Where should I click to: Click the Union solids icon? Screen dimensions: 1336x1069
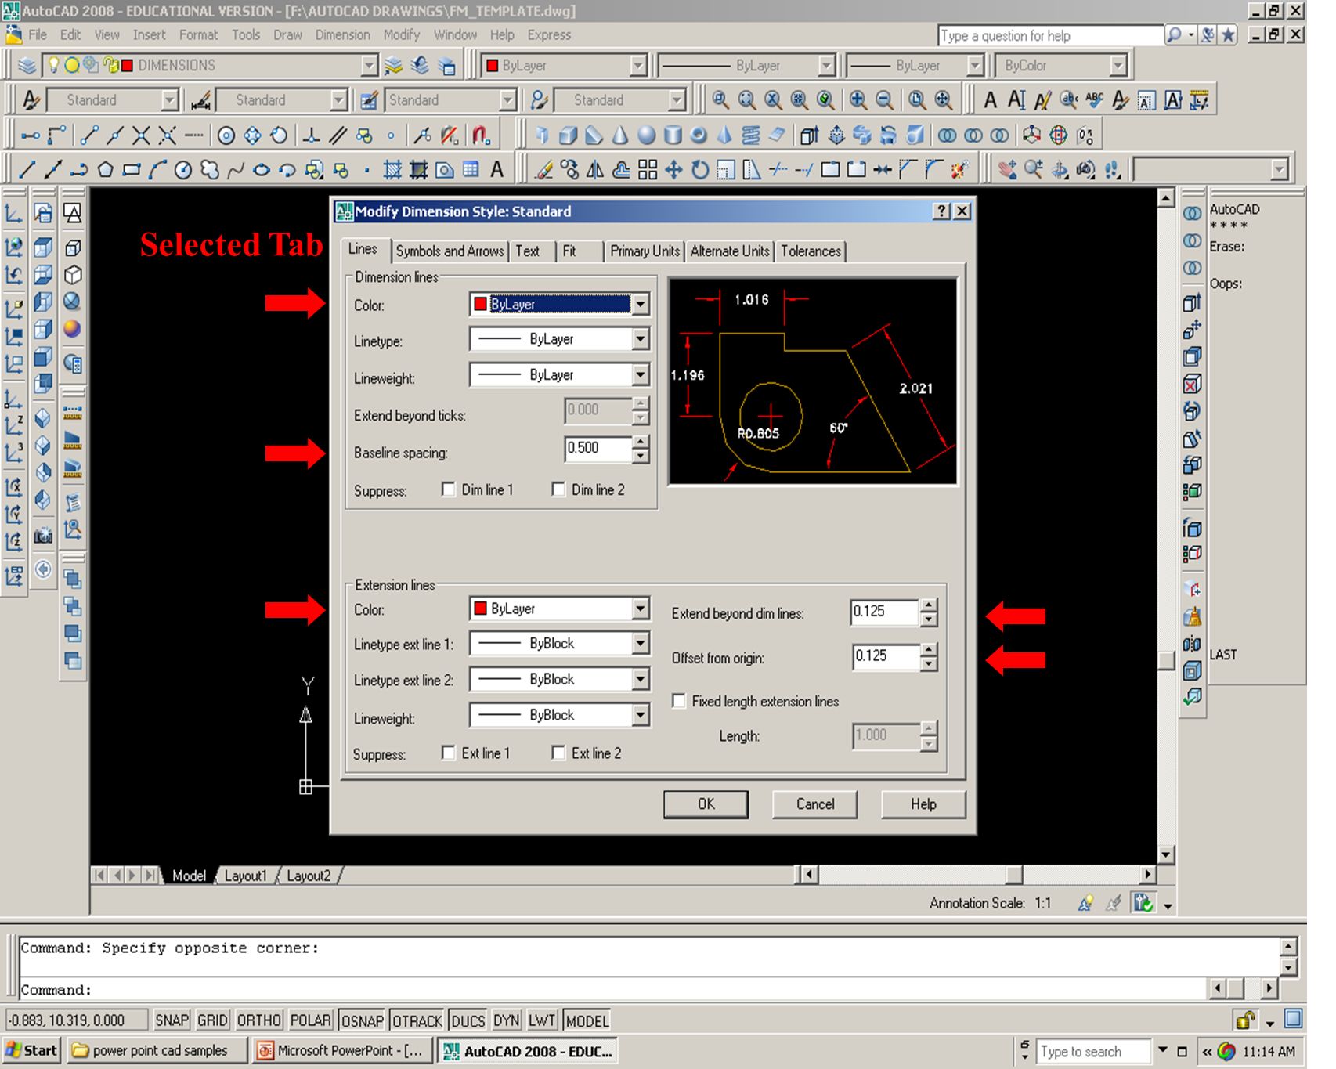947,135
